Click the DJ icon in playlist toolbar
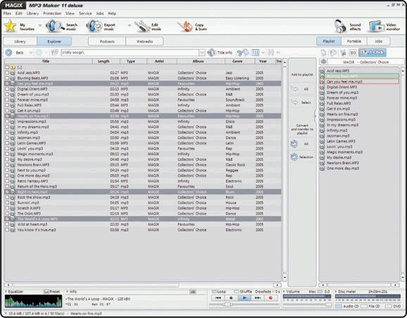Image resolution: width=407 pixels, height=318 pixels. tap(353, 53)
